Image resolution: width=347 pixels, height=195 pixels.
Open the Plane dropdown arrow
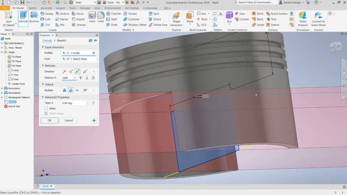pyautogui.click(x=190, y=24)
